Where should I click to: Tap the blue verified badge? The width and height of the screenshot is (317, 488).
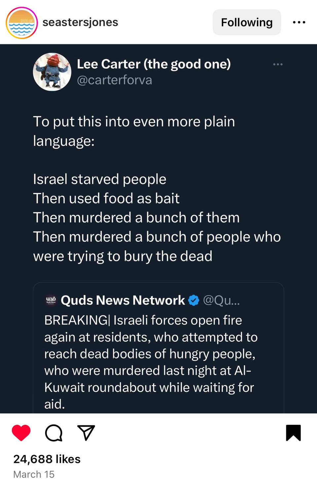[194, 300]
